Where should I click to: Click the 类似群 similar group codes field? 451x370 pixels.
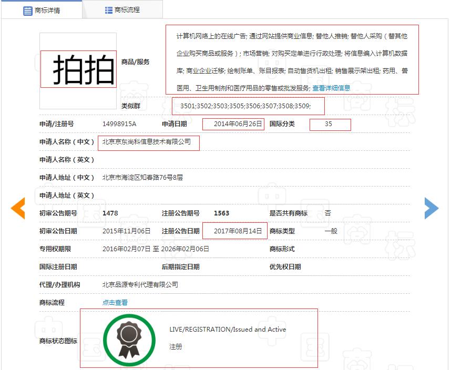pos(247,106)
